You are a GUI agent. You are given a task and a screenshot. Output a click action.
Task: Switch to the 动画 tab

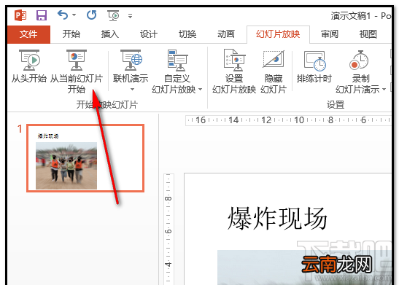click(226, 34)
